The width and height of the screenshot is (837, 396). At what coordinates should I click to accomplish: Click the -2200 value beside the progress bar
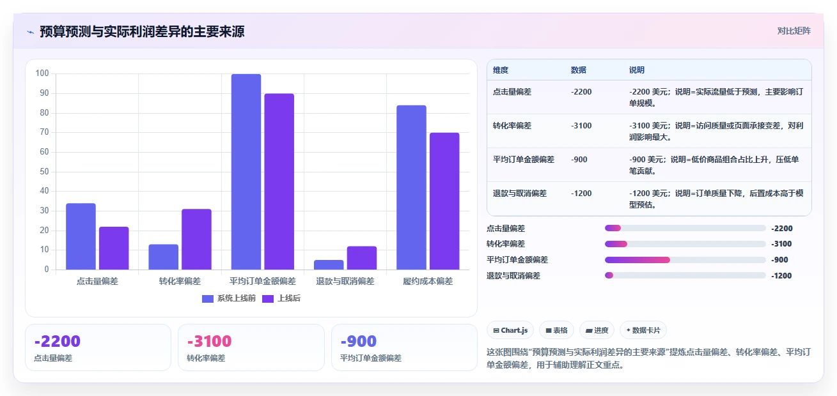tap(782, 228)
